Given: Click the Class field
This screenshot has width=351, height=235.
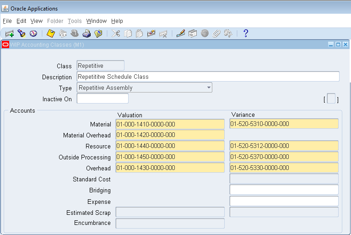Looking at the screenshot, I should [x=101, y=66].
